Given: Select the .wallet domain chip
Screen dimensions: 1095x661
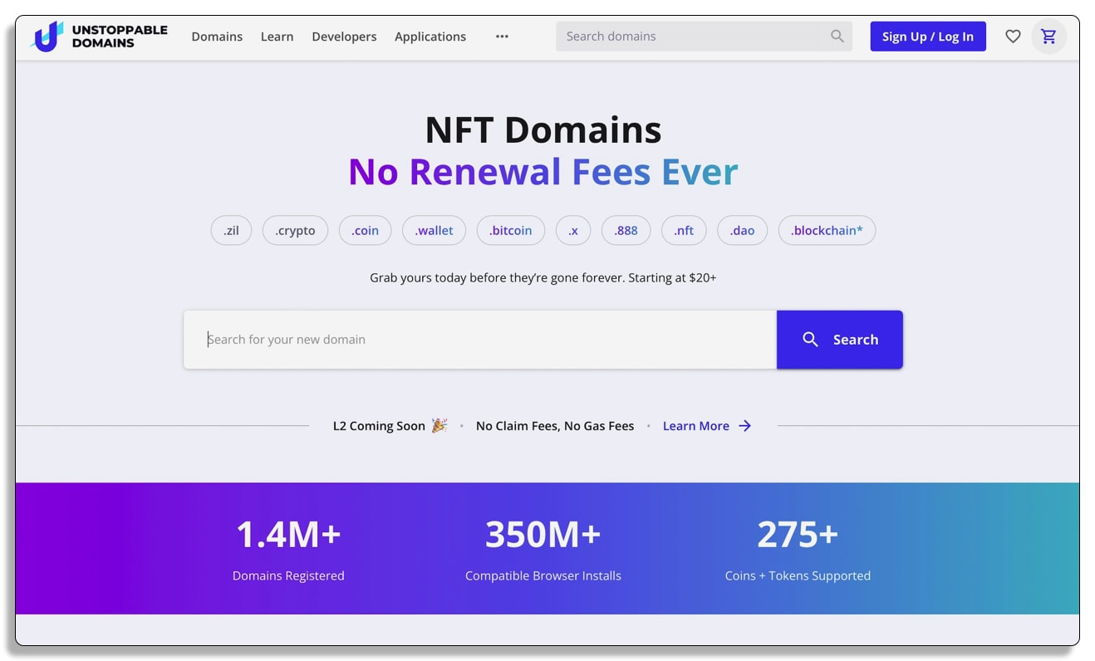Looking at the screenshot, I should coord(434,231).
